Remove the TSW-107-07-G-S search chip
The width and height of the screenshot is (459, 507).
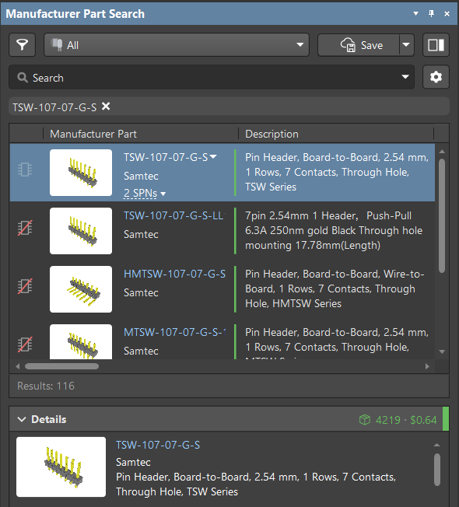point(106,107)
